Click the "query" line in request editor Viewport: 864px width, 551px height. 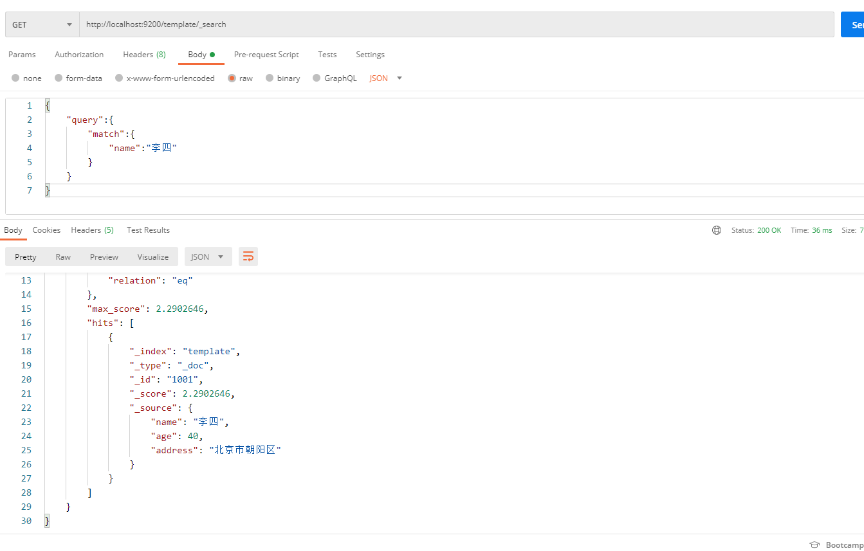coord(90,120)
